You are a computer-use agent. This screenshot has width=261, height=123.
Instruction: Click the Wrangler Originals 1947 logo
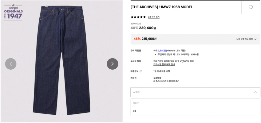pos(13,13)
